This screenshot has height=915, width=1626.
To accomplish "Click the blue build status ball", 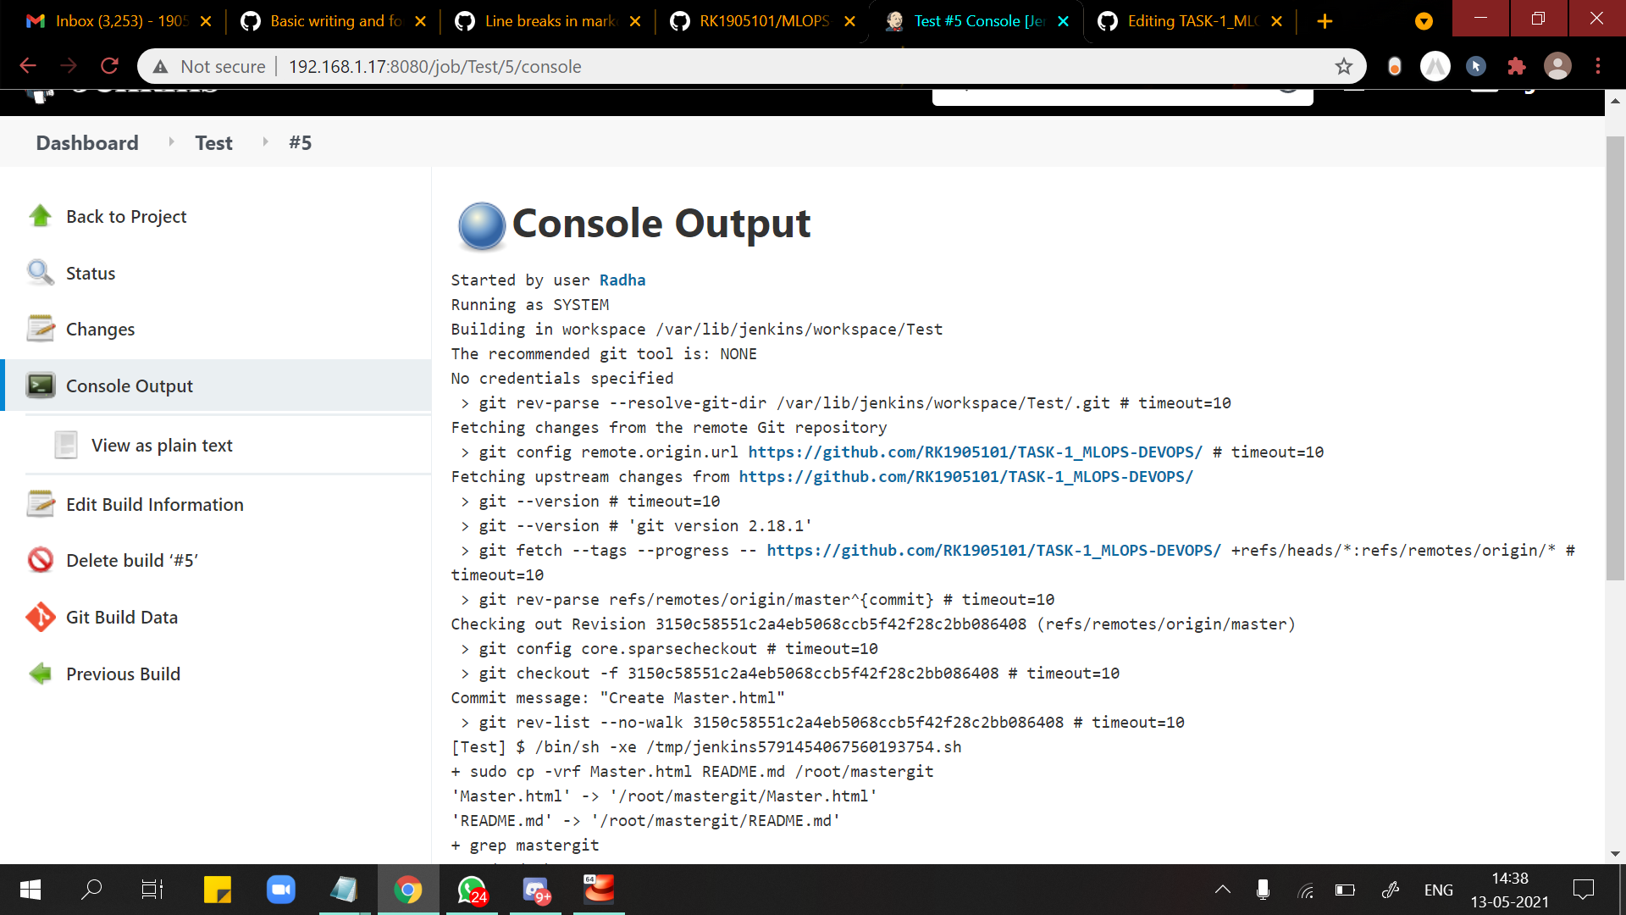I will (481, 225).
